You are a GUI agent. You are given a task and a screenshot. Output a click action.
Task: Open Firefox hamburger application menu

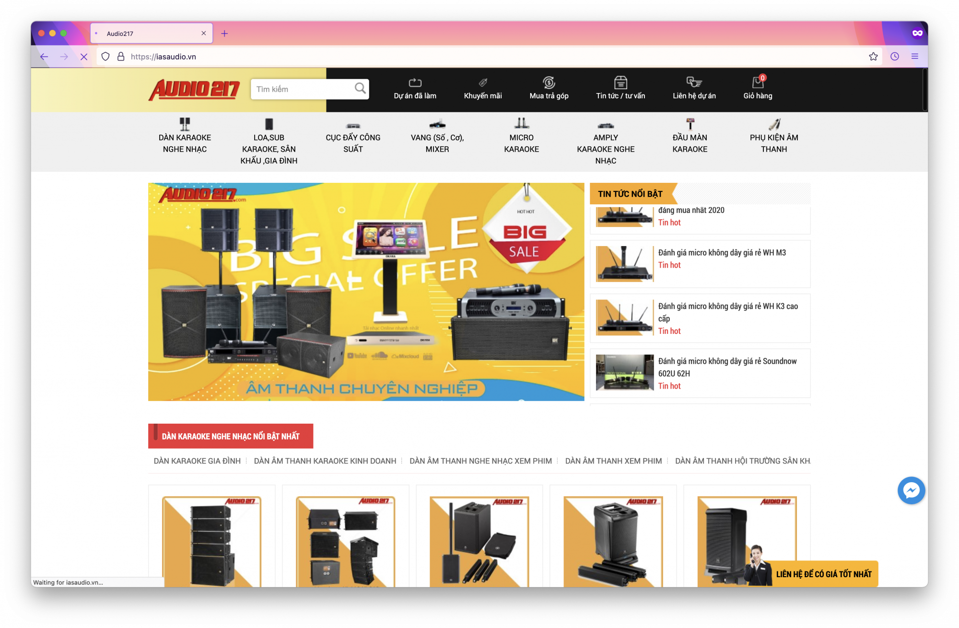point(914,57)
